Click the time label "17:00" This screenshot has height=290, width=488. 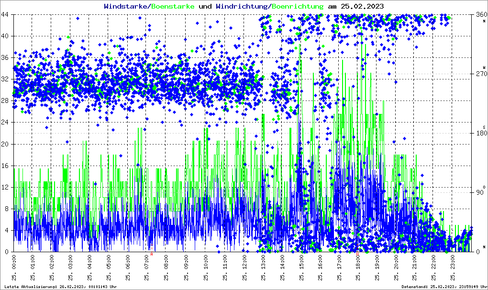click(340, 262)
